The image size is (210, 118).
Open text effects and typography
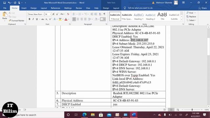(55, 19)
